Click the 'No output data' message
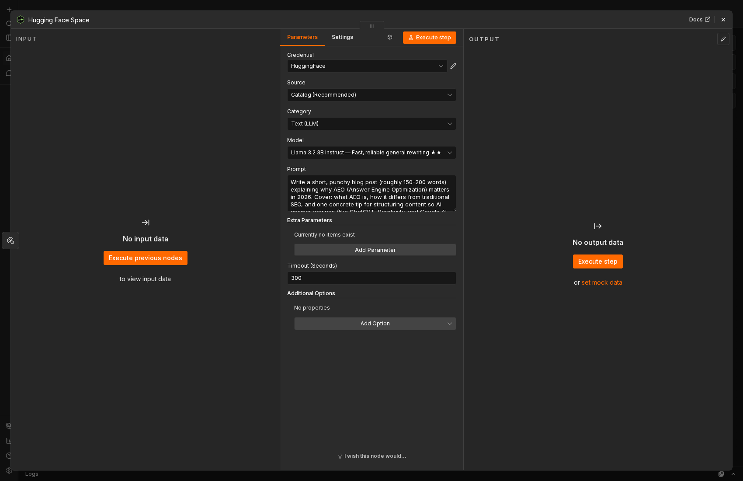This screenshot has width=743, height=481. [x=598, y=242]
